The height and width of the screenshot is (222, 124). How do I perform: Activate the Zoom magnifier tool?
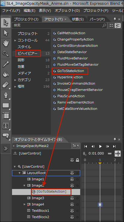6,54
